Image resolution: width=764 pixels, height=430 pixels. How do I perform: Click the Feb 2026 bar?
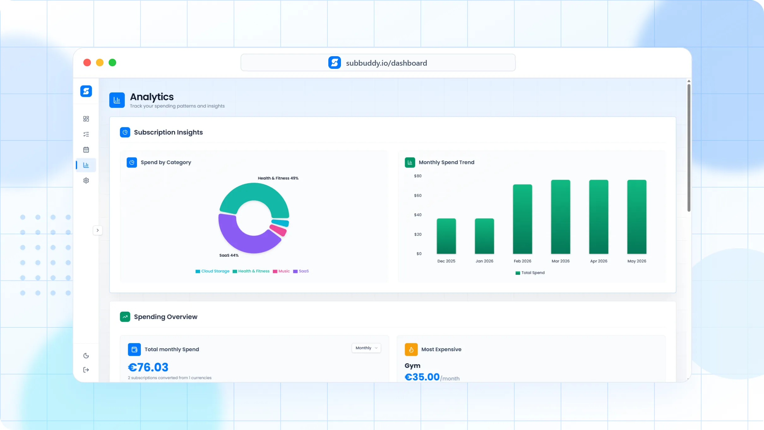(522, 219)
